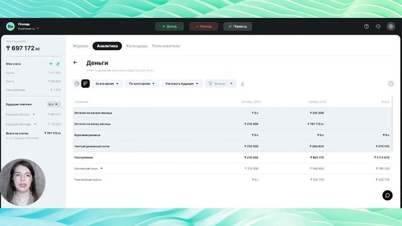The height and width of the screenshot is (226, 402).
Task: Click the Название column header
Action: (x=82, y=102)
